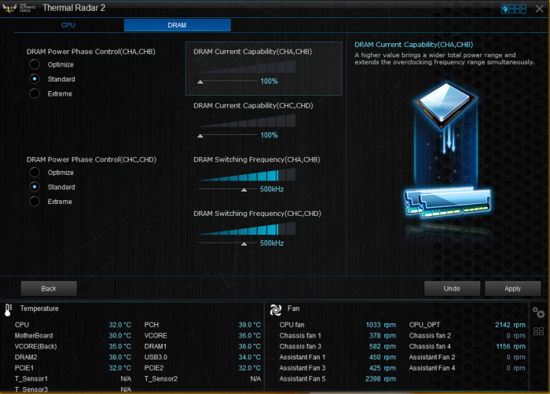
Task: Click DRAM Switching Frequency CHC,CHD slider handle
Action: pos(244,244)
